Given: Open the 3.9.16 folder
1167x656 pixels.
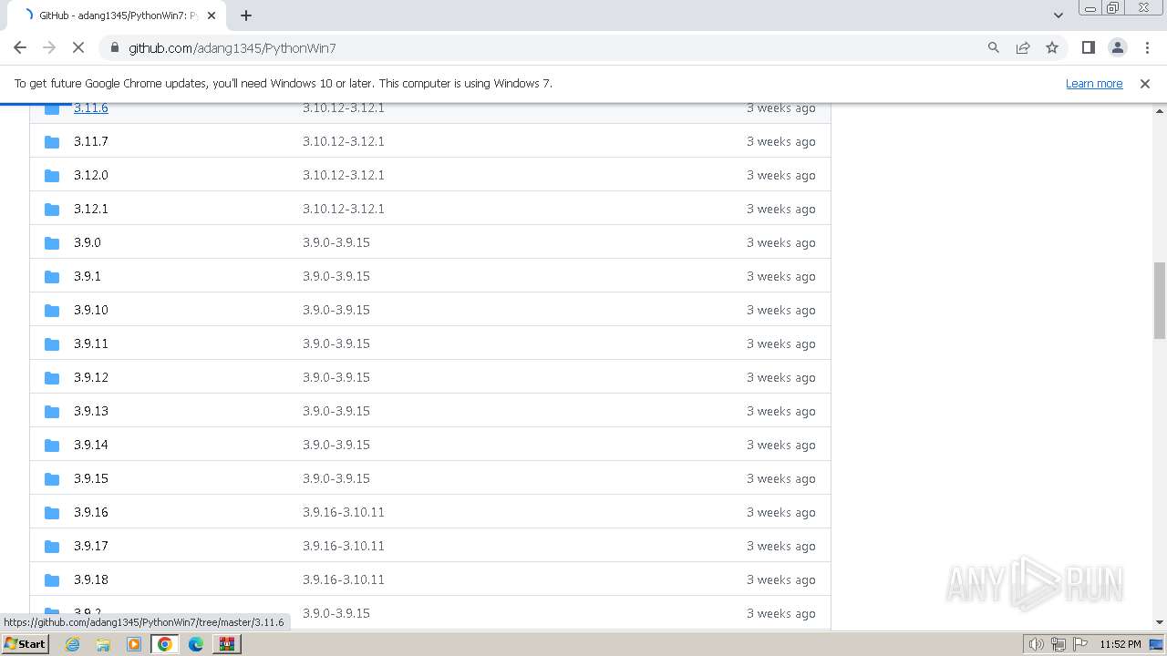Looking at the screenshot, I should 91,512.
